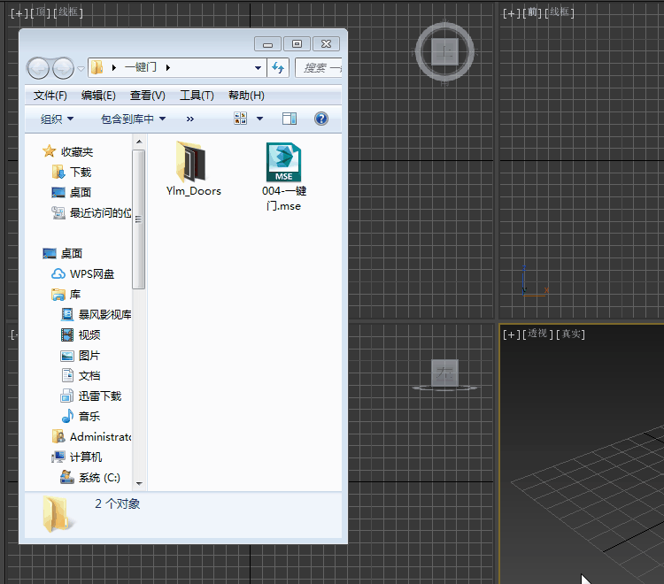664x584 pixels.
Task: Toggle 真实 shading label in perspective viewport
Action: tap(570, 334)
